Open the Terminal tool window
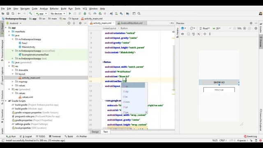The height and width of the screenshot is (148, 263). pos(55,136)
